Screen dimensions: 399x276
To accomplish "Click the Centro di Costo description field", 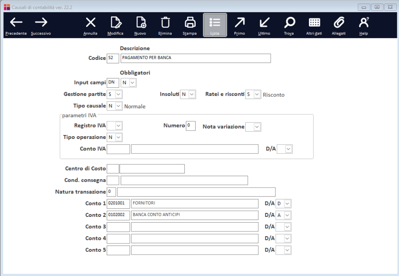I will point(152,169).
